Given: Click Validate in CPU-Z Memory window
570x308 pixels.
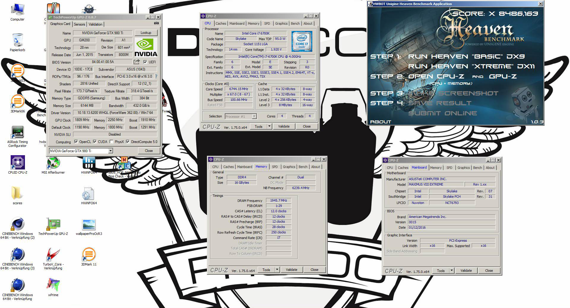Looking at the screenshot, I should coord(292,270).
